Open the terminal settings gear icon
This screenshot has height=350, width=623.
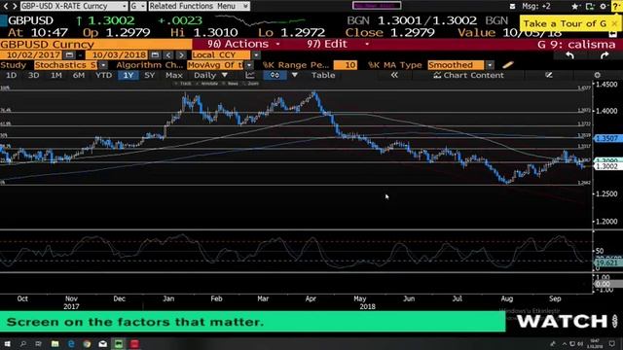click(603, 7)
